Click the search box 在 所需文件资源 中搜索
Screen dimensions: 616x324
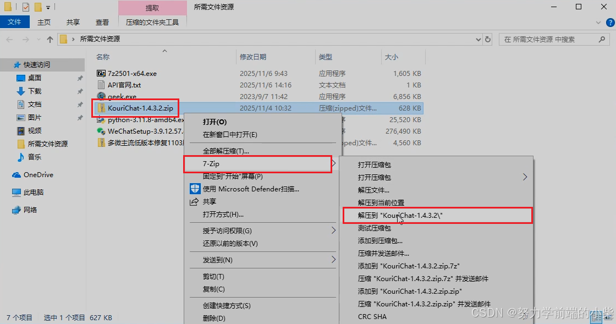point(553,39)
